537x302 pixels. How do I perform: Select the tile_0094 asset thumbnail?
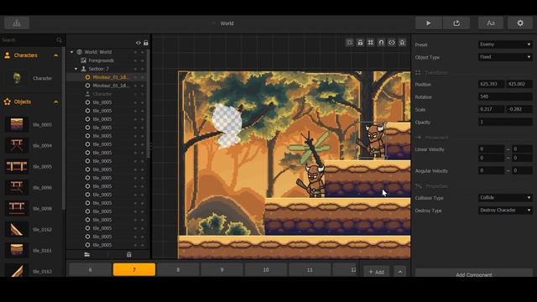pos(17,145)
